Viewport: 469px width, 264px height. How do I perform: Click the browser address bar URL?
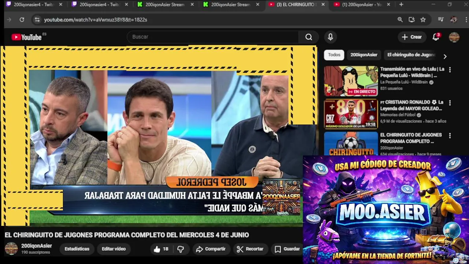pos(96,20)
